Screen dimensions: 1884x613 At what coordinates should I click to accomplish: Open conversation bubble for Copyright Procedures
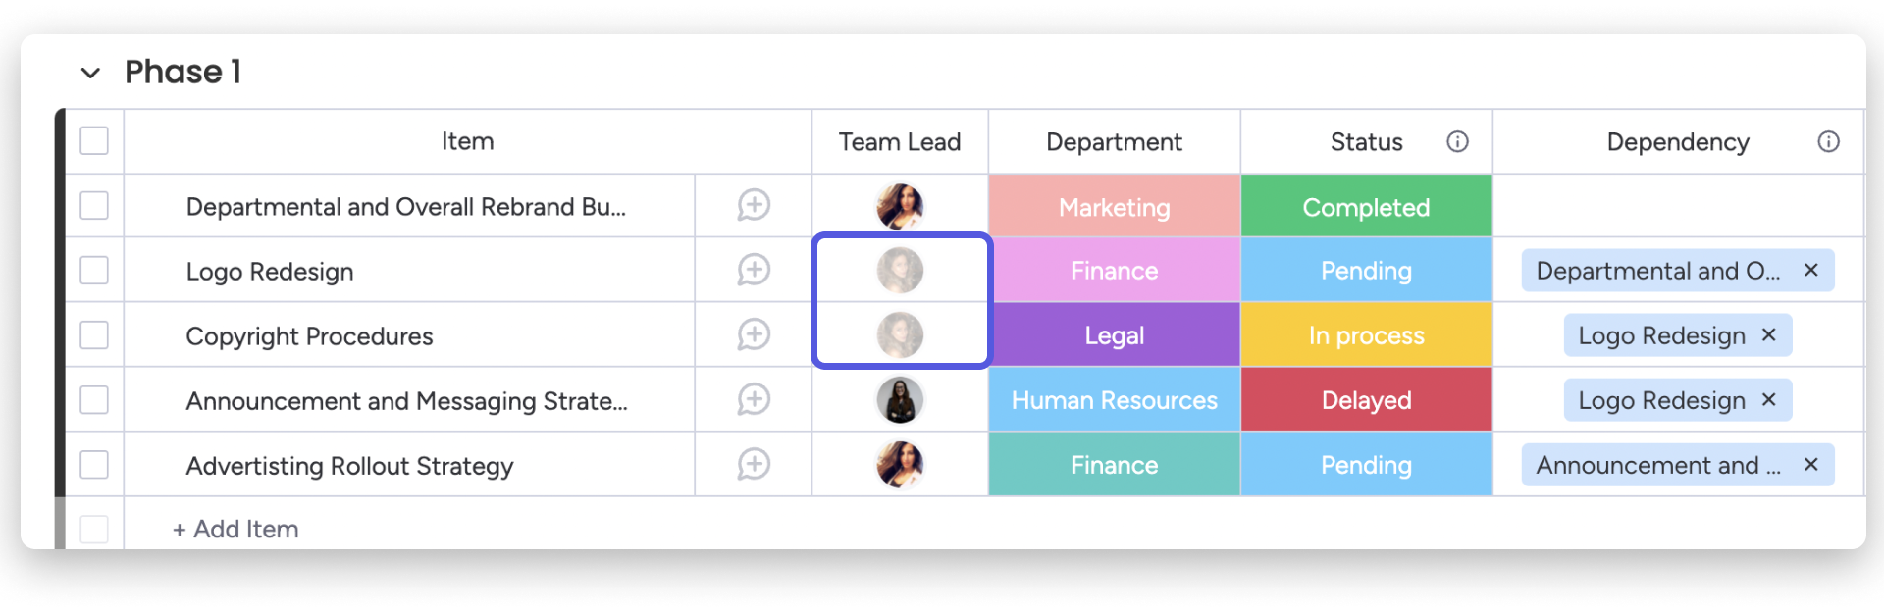coord(754,334)
